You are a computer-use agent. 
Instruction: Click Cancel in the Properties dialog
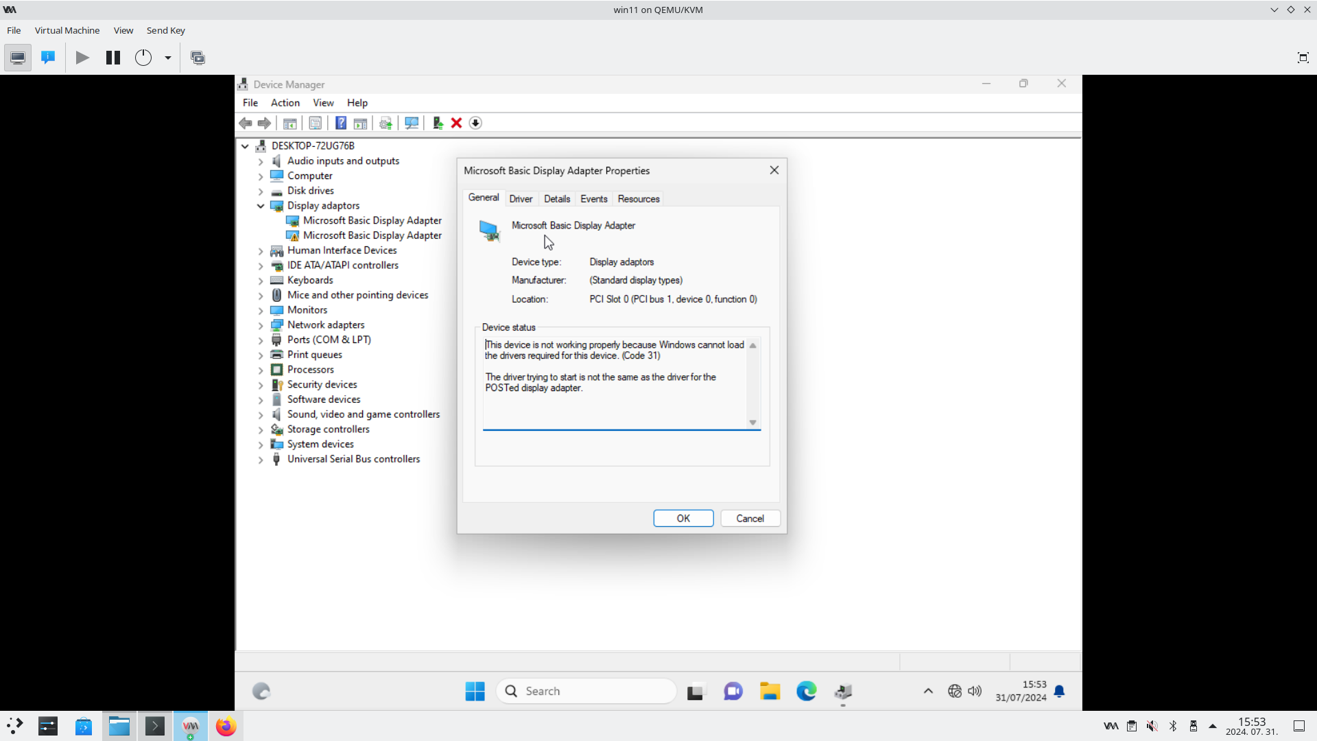(750, 519)
